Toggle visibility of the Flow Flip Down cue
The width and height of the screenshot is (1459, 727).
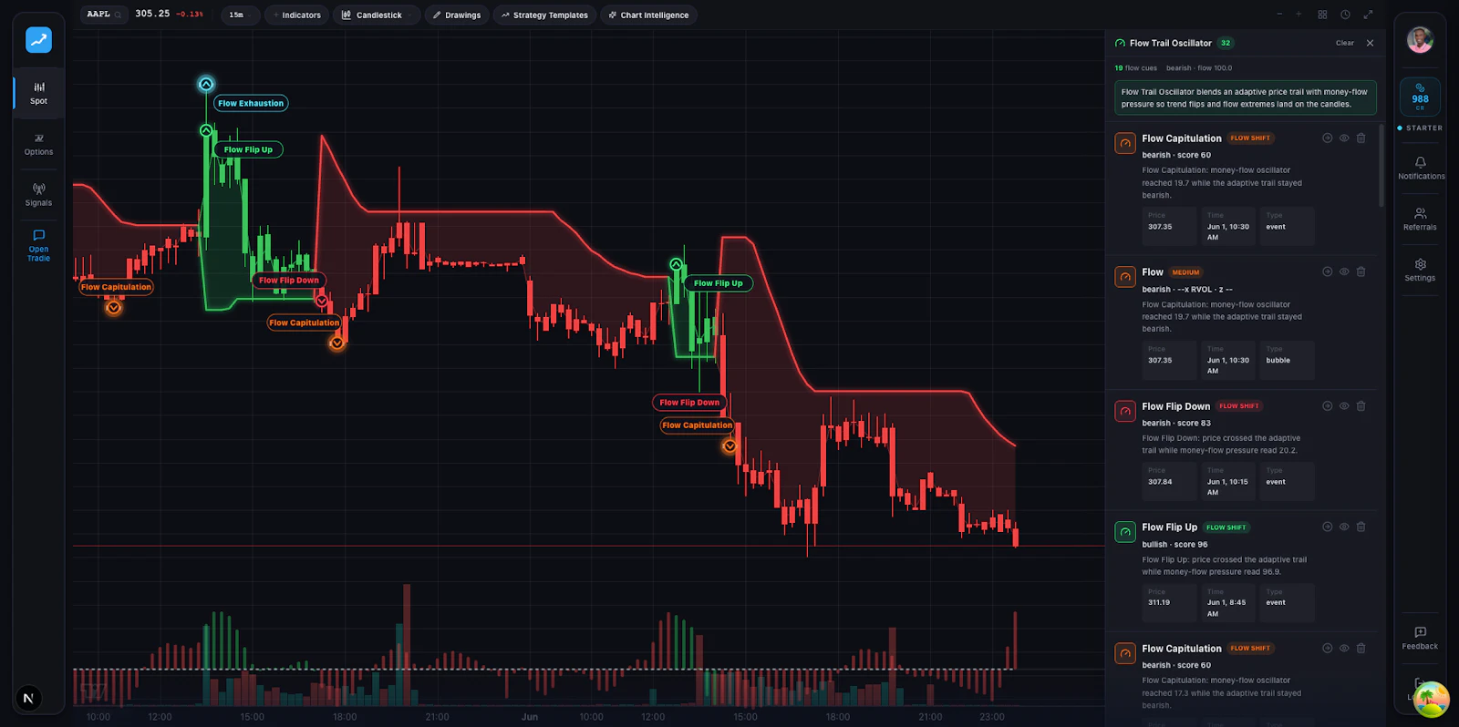pos(1344,406)
